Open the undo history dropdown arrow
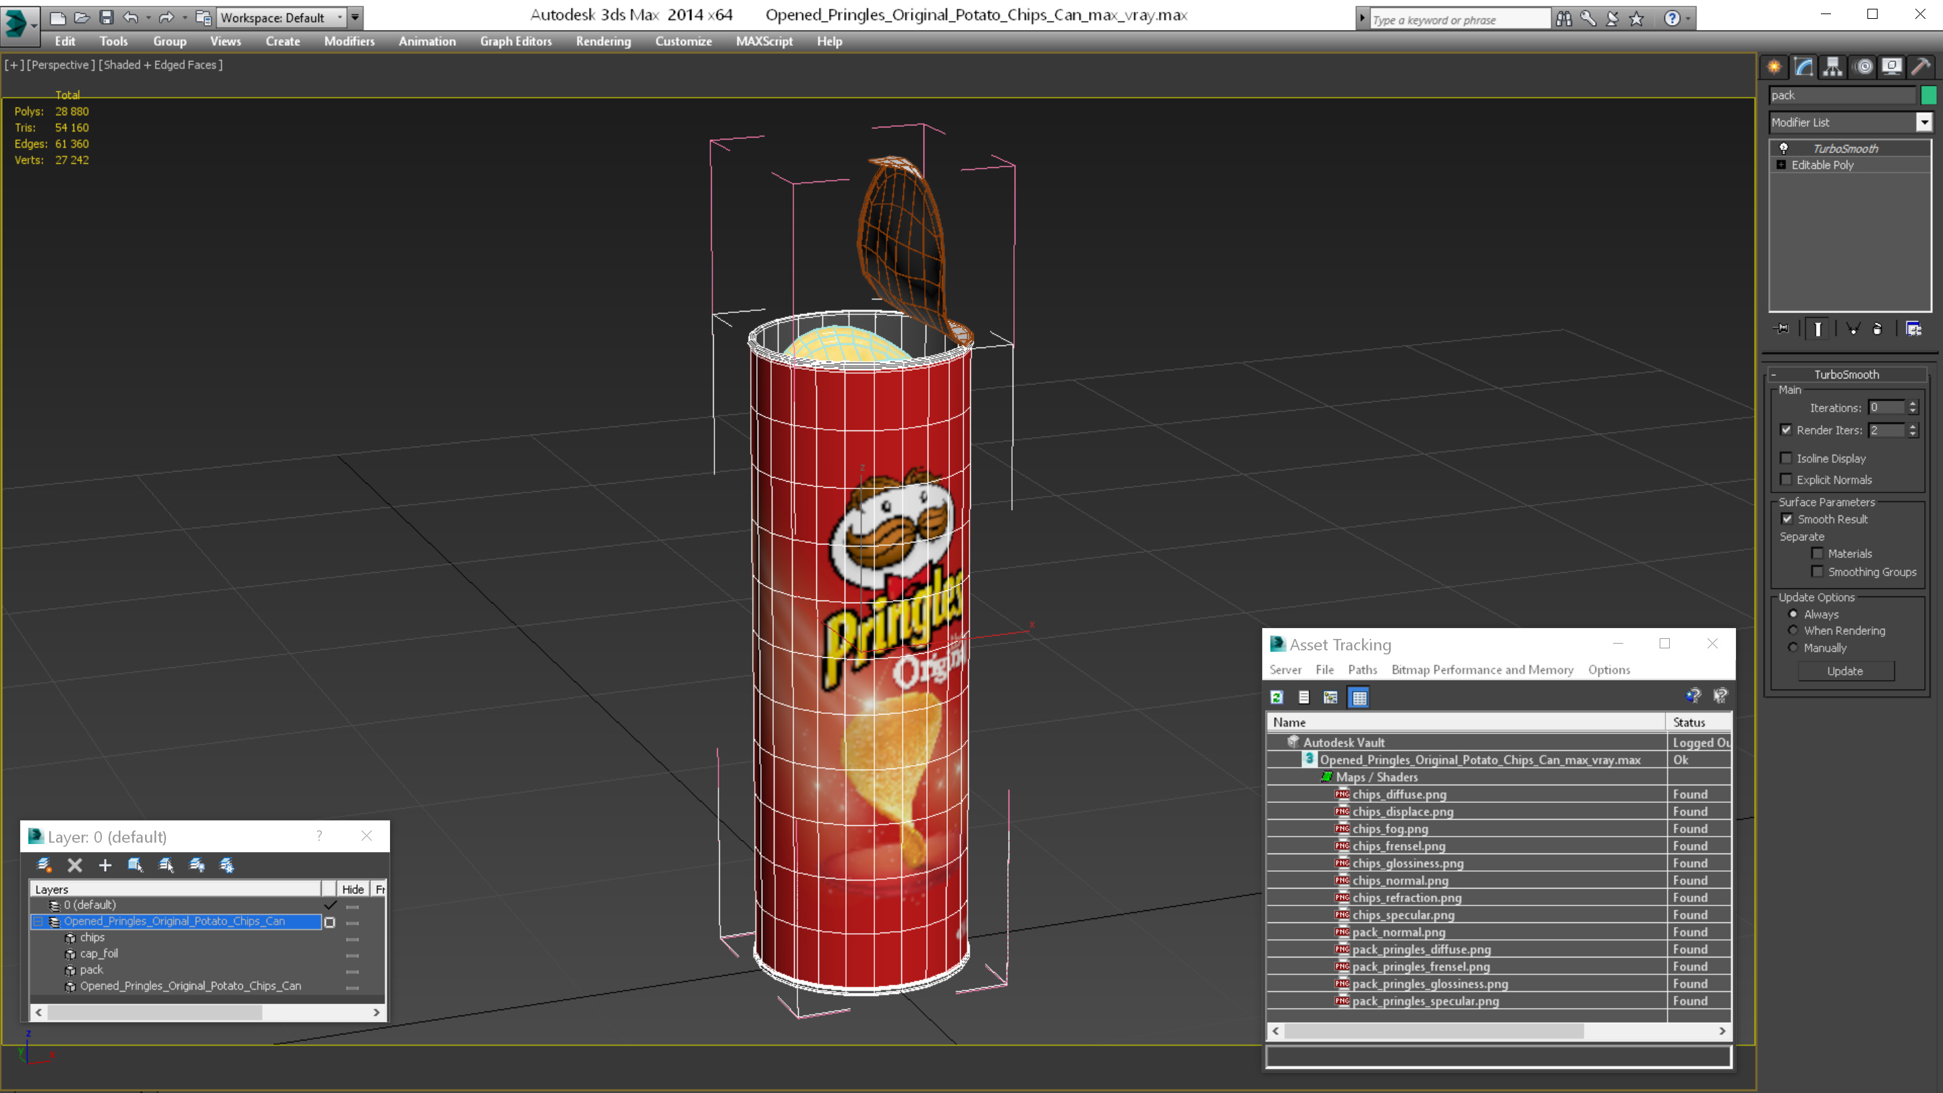The height and width of the screenshot is (1093, 1943). click(148, 18)
